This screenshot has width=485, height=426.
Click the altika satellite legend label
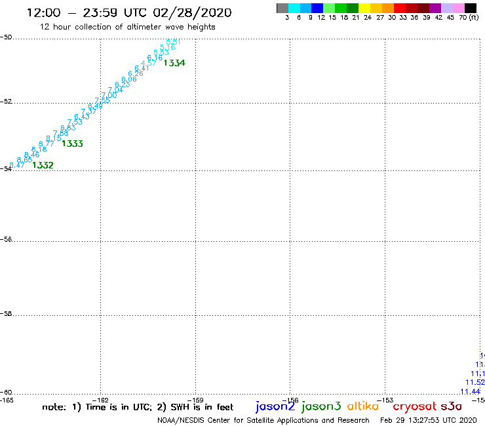pos(363,406)
